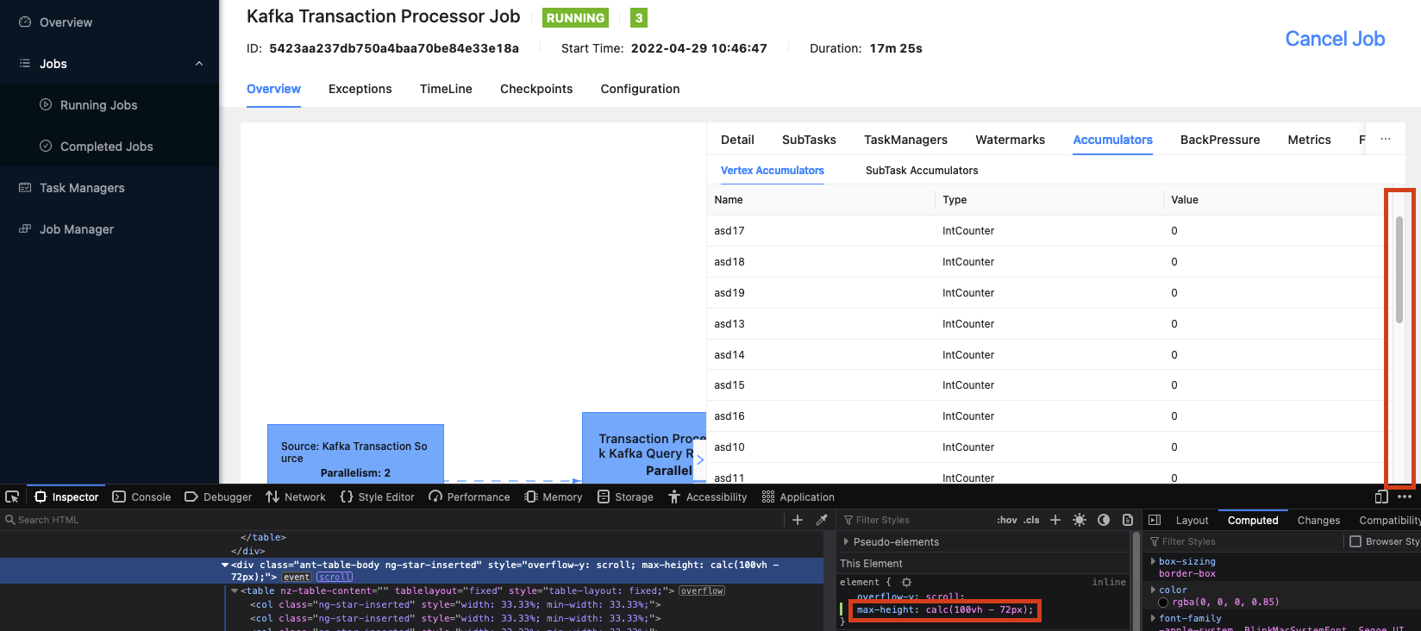Collapse the nz-table-content table node twisty
Image resolution: width=1421 pixels, height=631 pixels.
pyautogui.click(x=235, y=591)
